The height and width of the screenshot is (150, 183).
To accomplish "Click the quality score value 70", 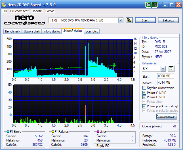I will tap(174, 126).
